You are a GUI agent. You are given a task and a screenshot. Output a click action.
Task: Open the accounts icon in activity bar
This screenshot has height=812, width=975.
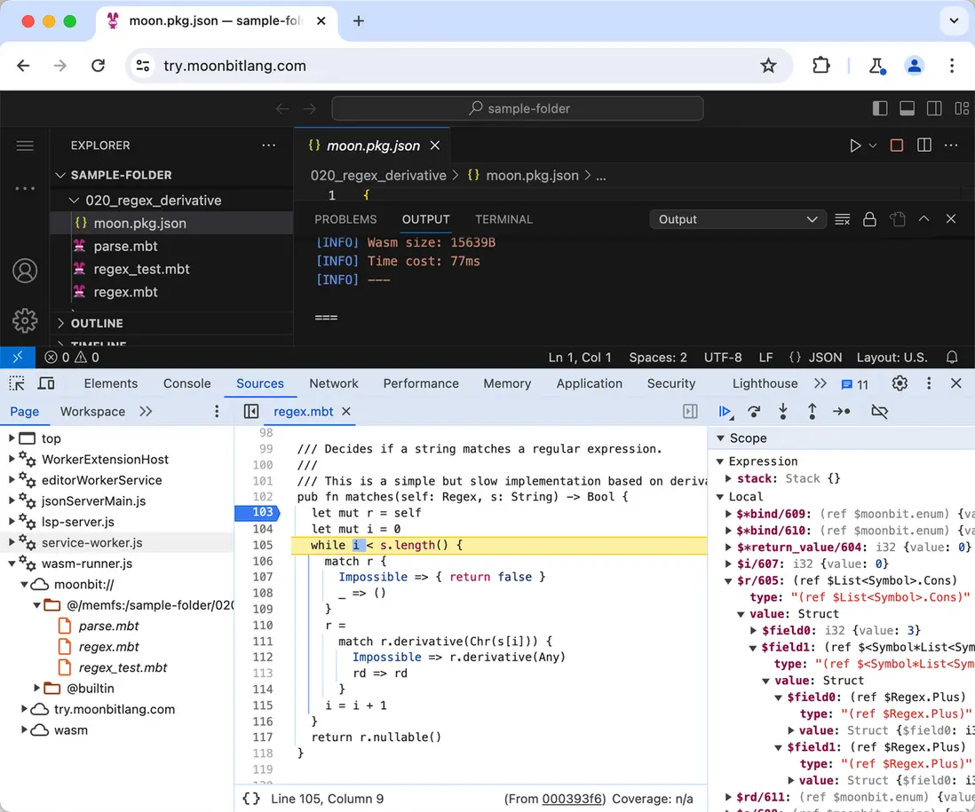click(25, 271)
